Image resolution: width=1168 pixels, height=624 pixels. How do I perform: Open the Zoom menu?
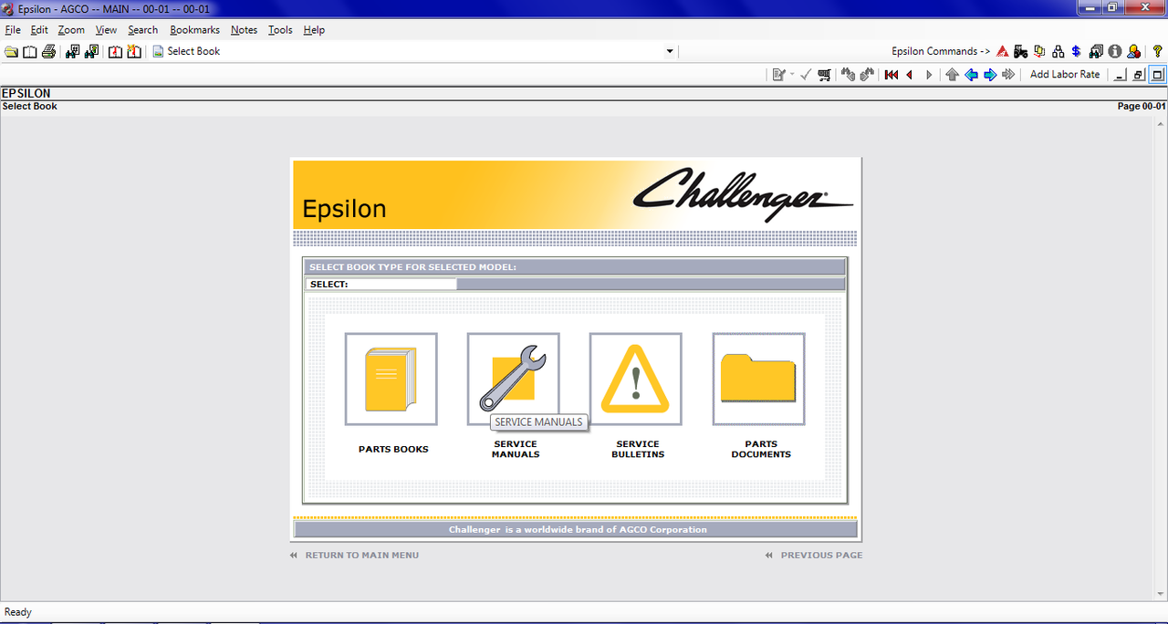pyautogui.click(x=71, y=30)
